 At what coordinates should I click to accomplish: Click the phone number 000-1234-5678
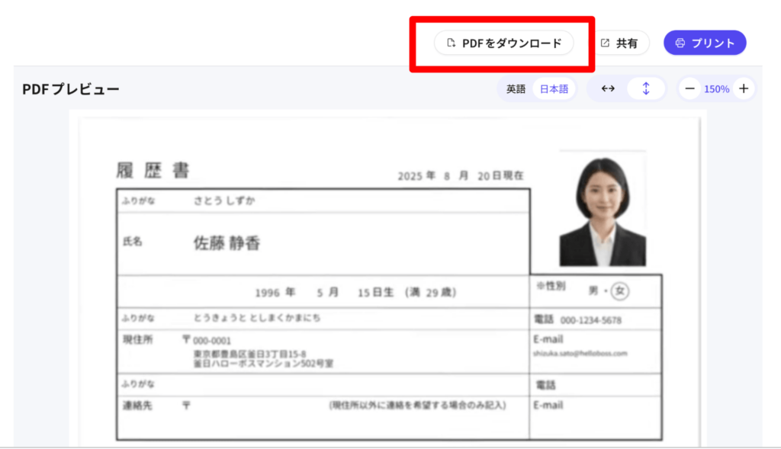click(x=591, y=320)
